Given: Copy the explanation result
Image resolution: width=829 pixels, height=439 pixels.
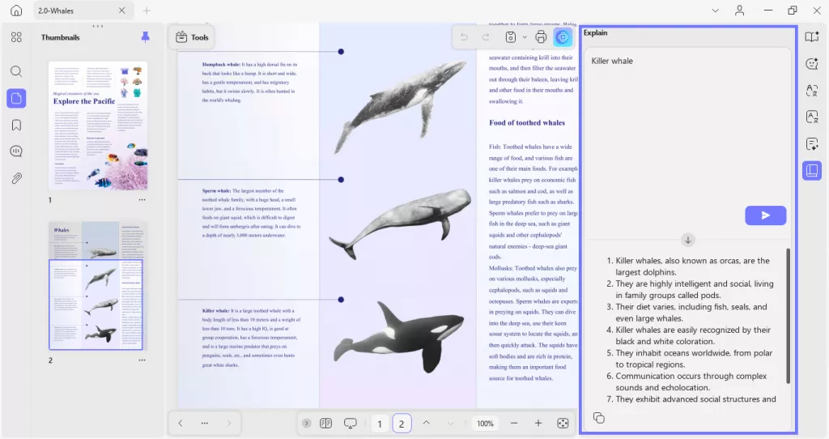Looking at the screenshot, I should click(599, 418).
